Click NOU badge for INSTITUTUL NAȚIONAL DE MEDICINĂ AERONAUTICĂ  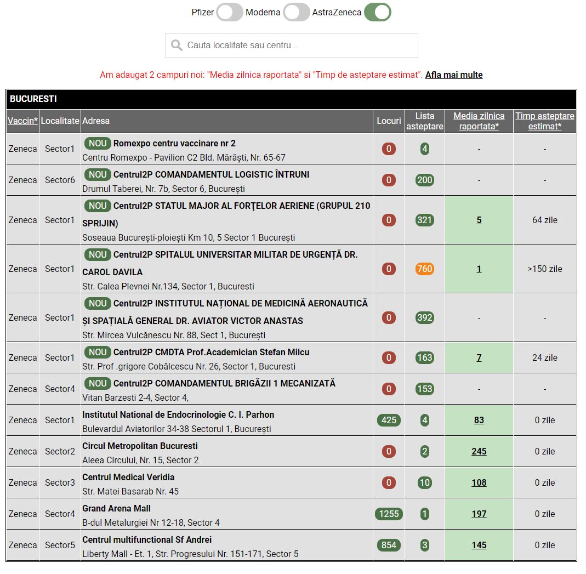pos(98,303)
